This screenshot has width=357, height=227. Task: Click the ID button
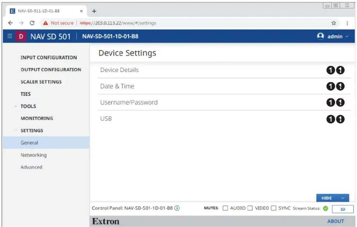[343, 209]
